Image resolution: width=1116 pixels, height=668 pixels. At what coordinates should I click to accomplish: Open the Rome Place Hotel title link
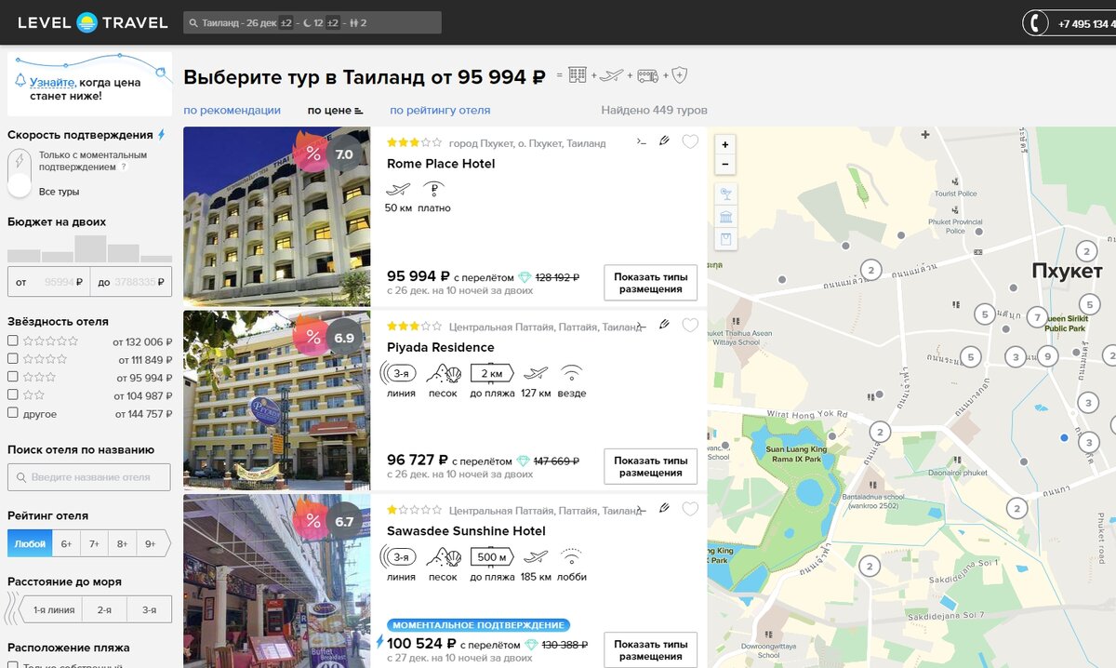tap(441, 164)
